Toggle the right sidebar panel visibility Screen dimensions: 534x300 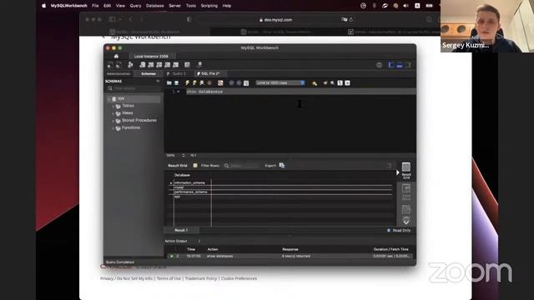pyautogui.click(x=408, y=65)
